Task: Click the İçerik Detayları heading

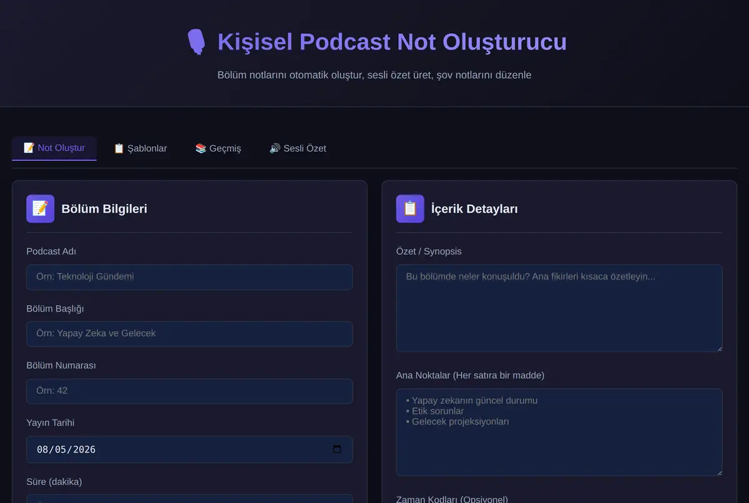Action: click(x=474, y=208)
